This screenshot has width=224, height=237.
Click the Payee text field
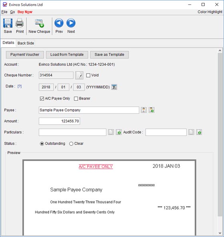pyautogui.click(x=89, y=110)
